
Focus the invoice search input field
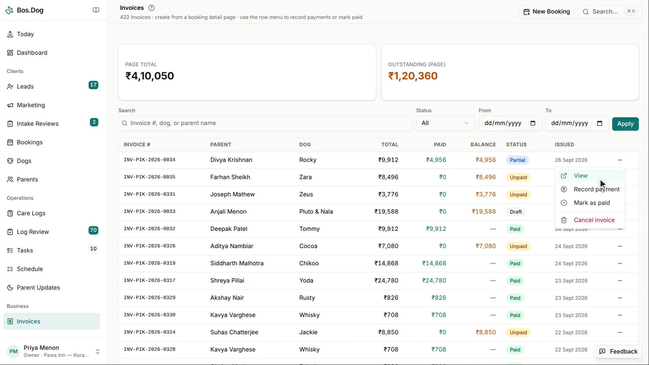[265, 123]
